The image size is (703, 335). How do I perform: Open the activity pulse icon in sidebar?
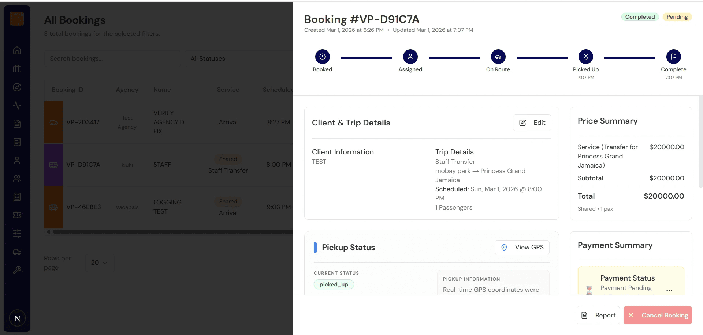(x=17, y=105)
